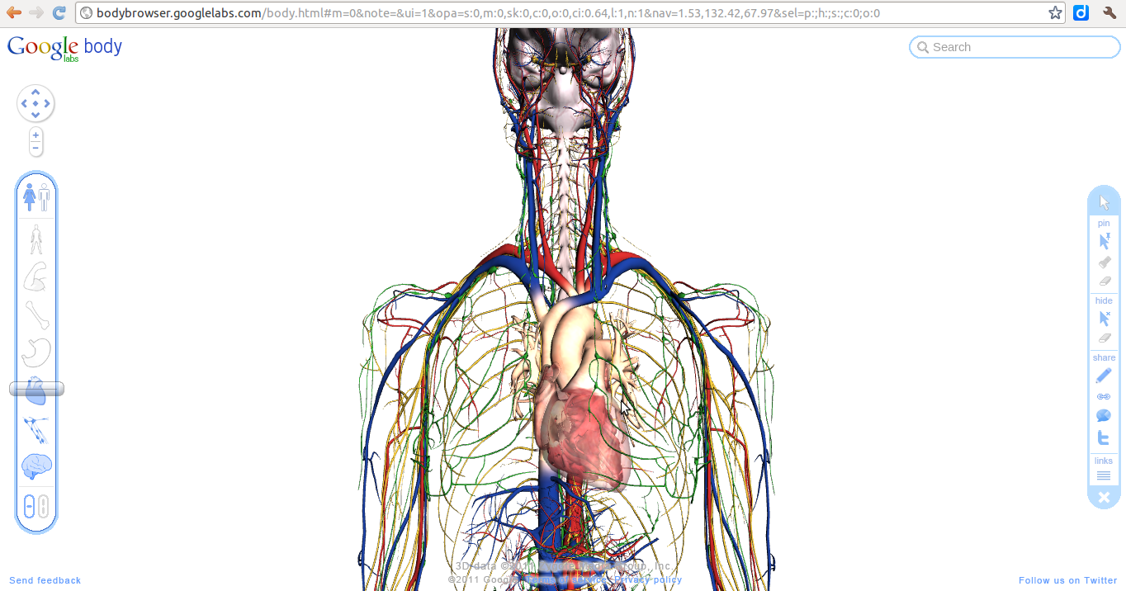
Task: Select the skeleton layer icon
Action: point(36,316)
